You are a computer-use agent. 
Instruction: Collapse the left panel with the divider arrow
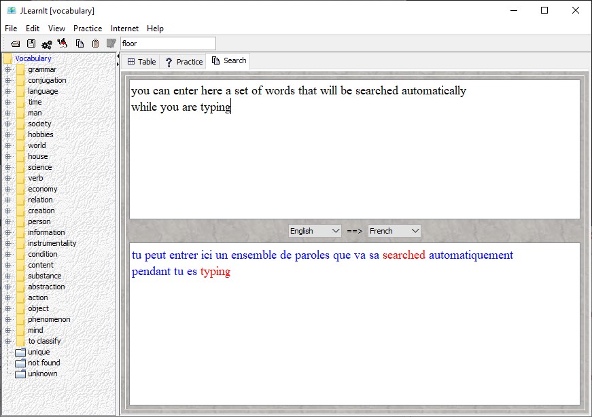(x=118, y=56)
